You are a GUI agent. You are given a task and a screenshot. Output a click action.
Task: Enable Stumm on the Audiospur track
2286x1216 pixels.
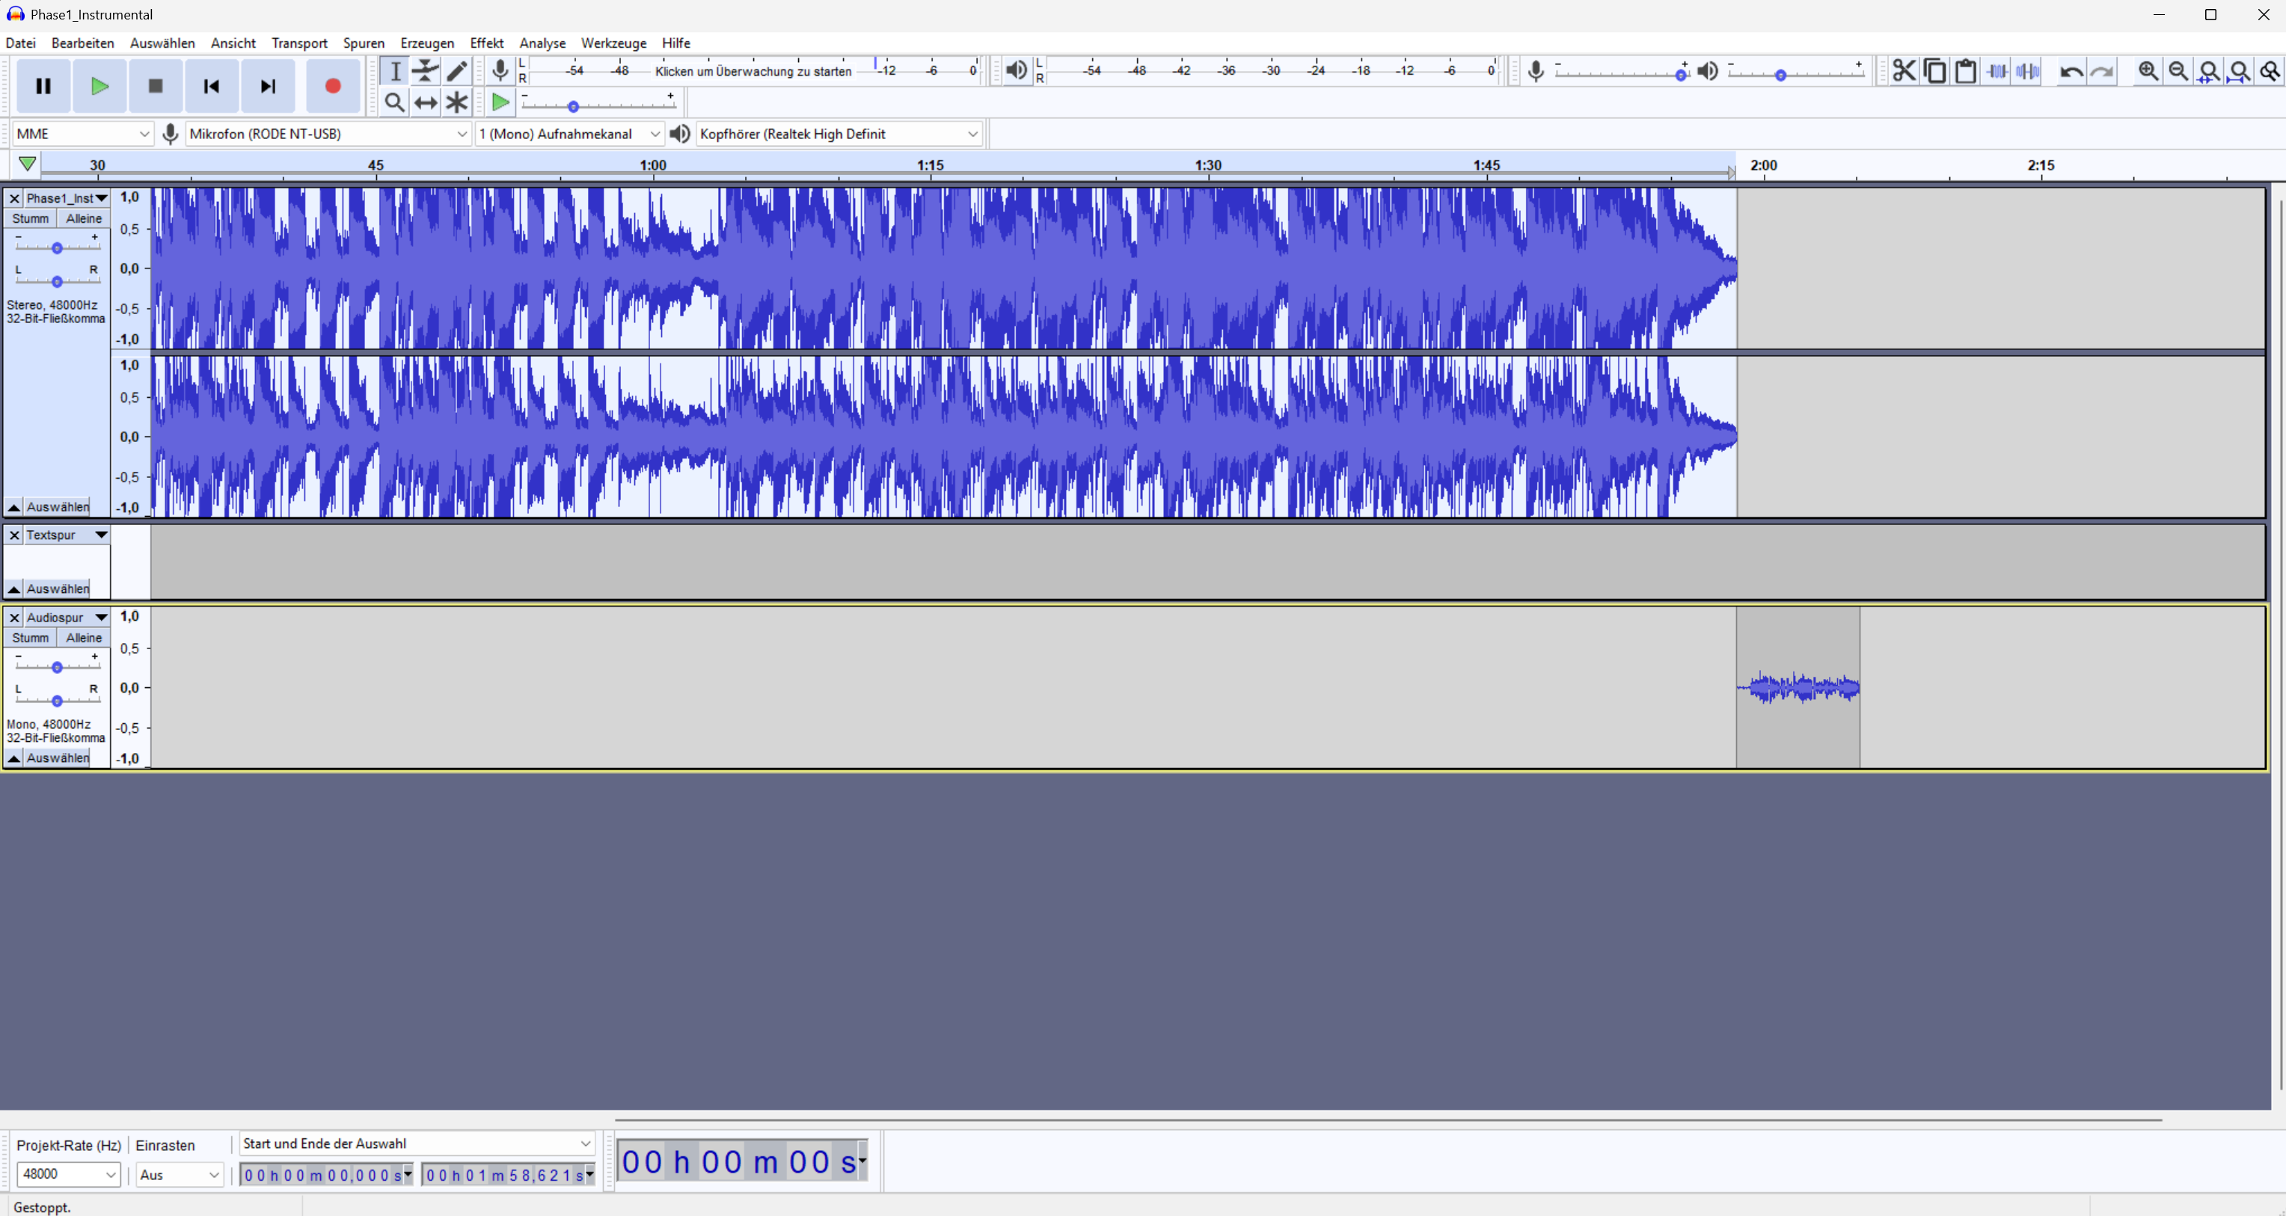tap(31, 637)
